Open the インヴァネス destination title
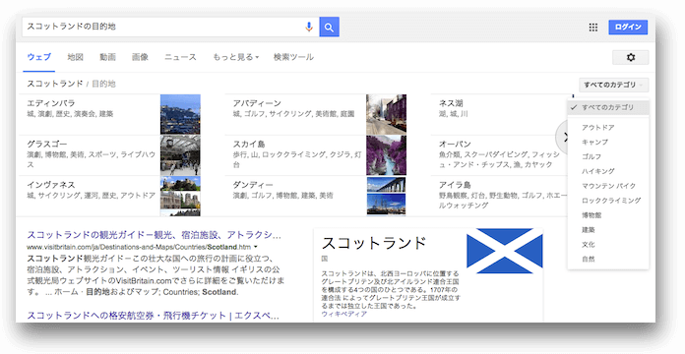Image resolution: width=685 pixels, height=354 pixels. [51, 185]
